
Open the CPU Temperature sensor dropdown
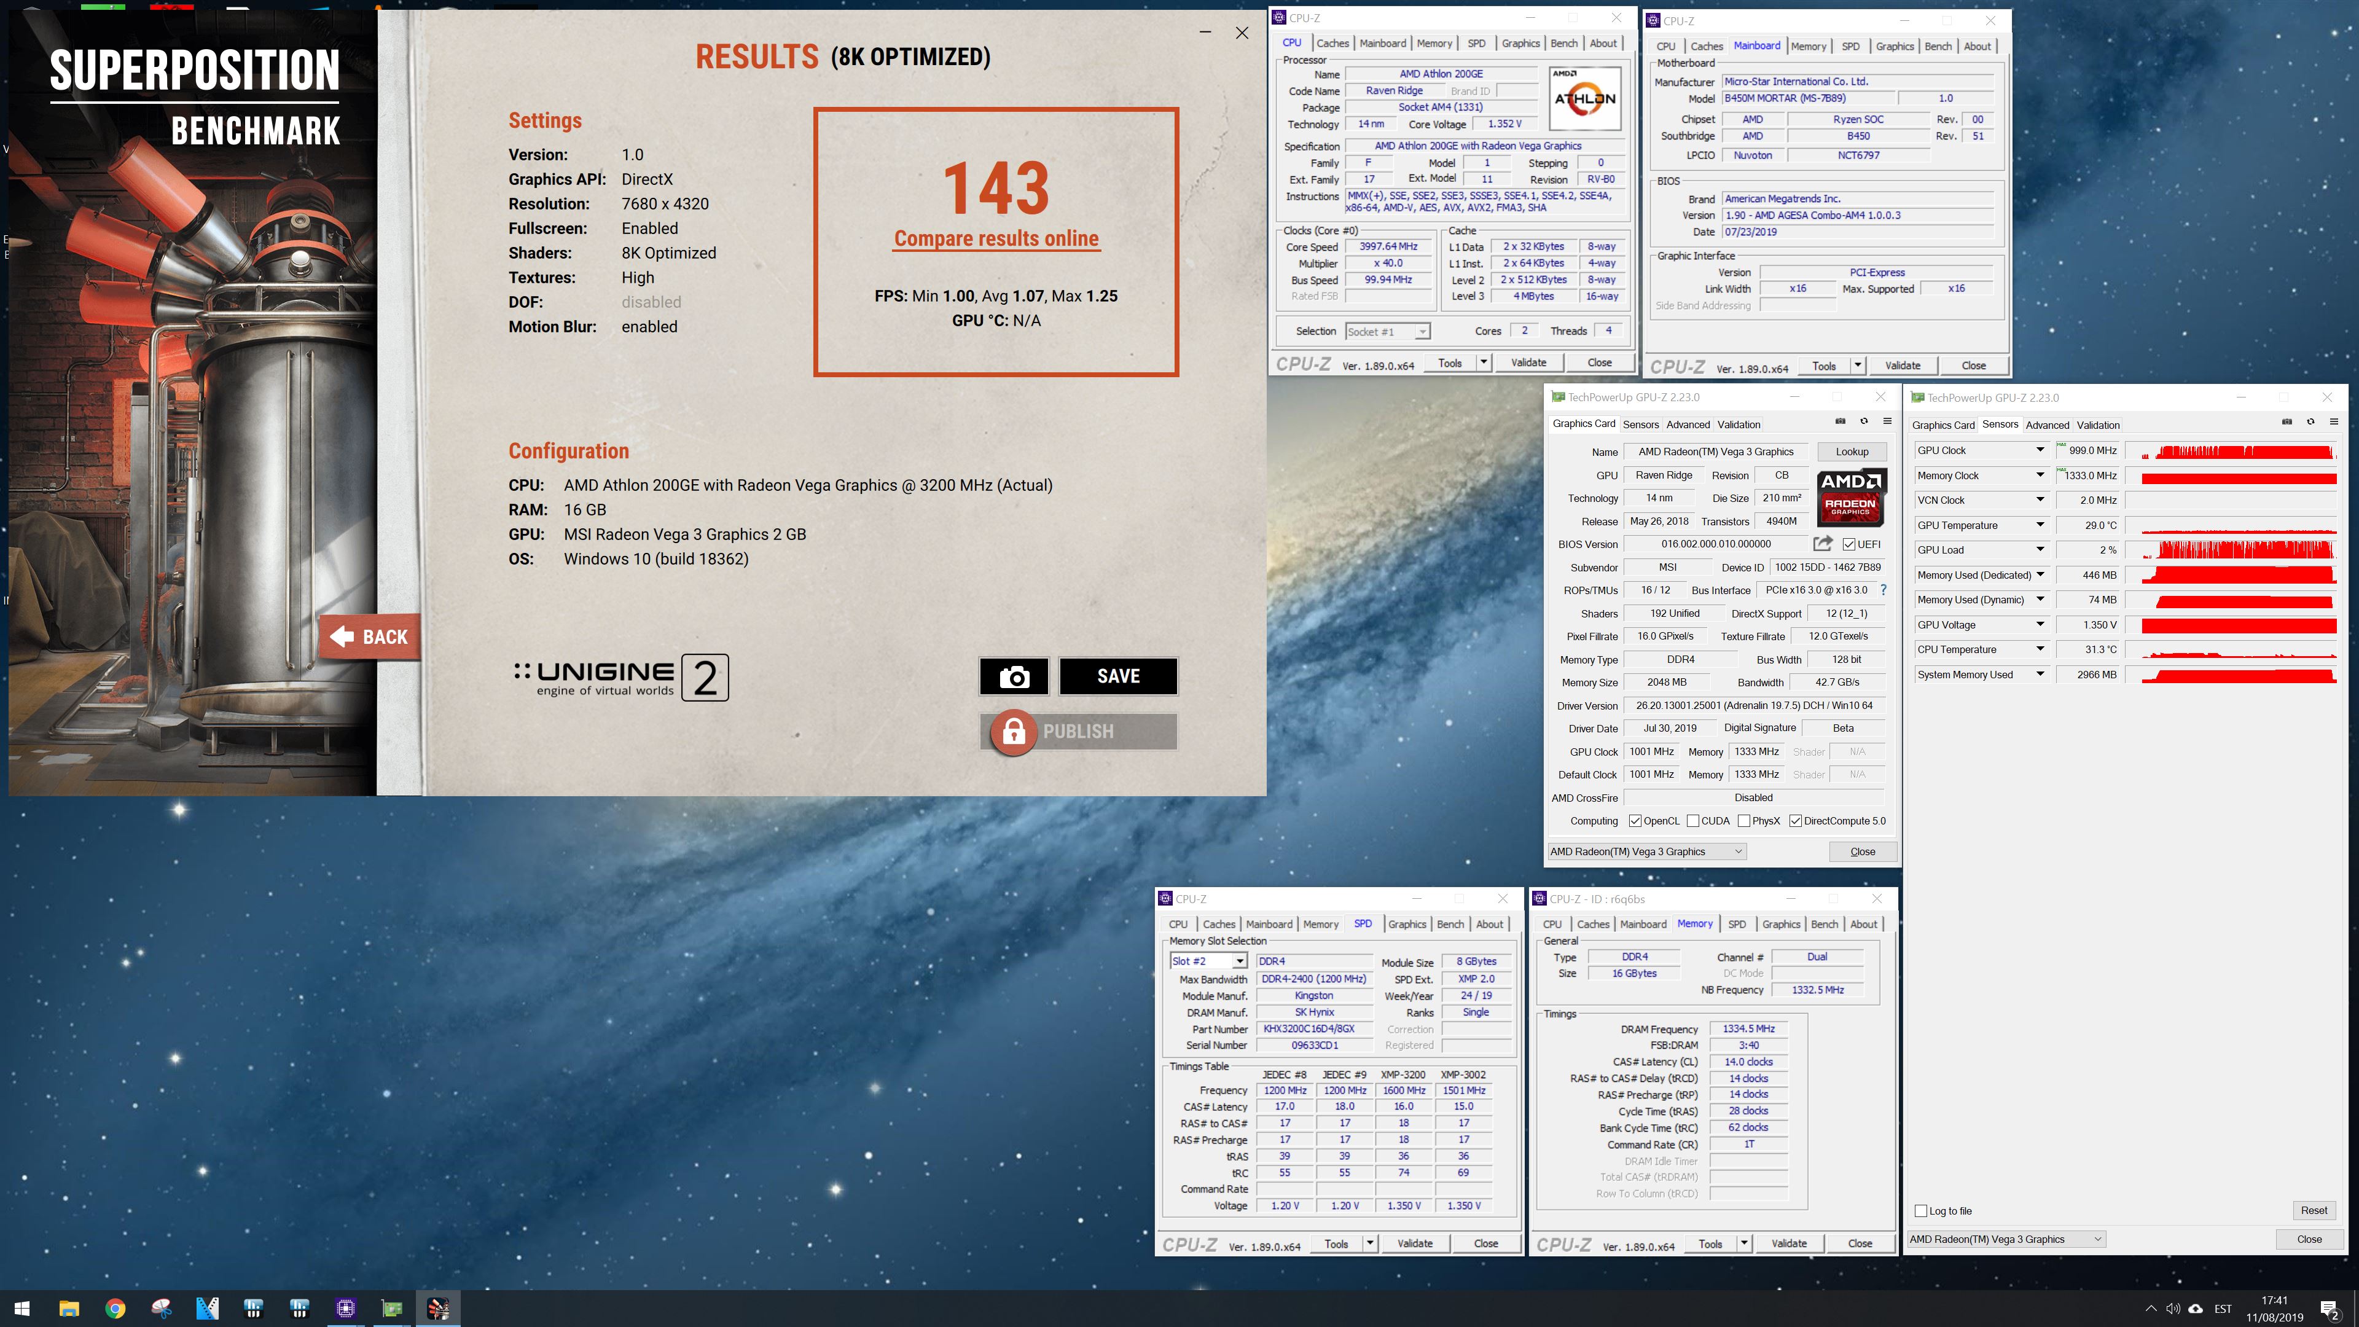[2040, 649]
